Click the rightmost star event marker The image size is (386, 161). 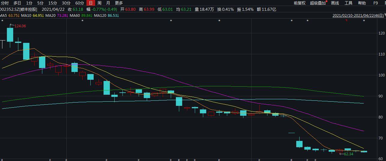click(x=364, y=20)
